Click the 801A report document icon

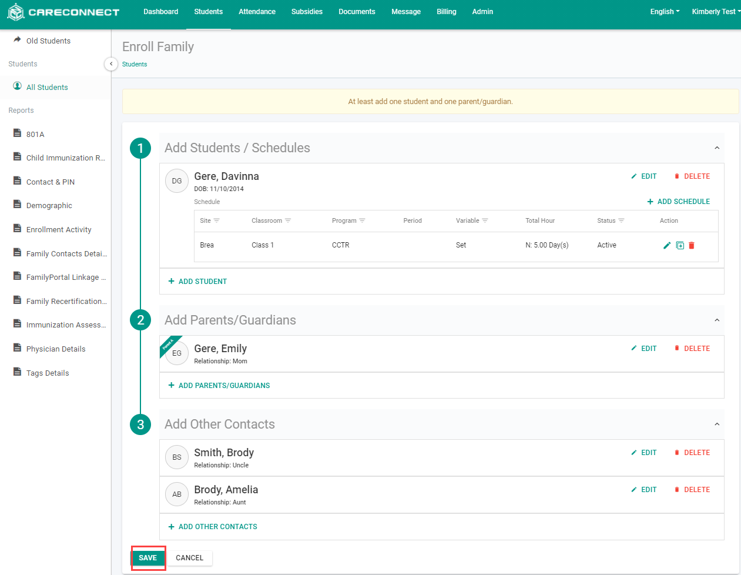point(18,133)
